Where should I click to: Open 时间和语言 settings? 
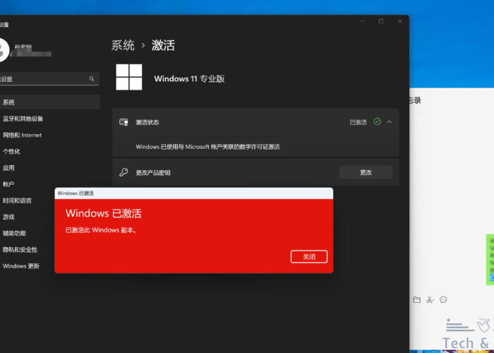(x=17, y=201)
